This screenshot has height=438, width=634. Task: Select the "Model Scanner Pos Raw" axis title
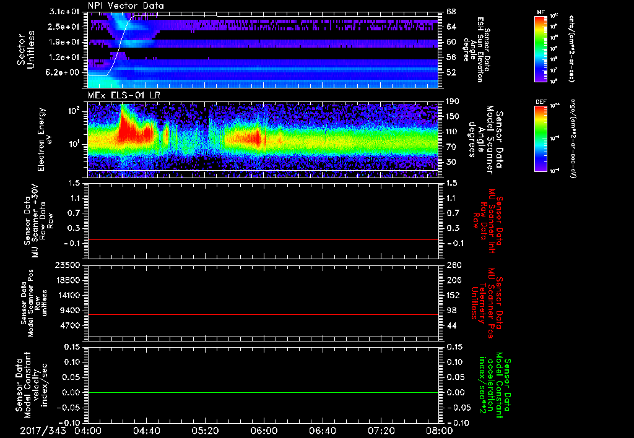[x=33, y=303]
